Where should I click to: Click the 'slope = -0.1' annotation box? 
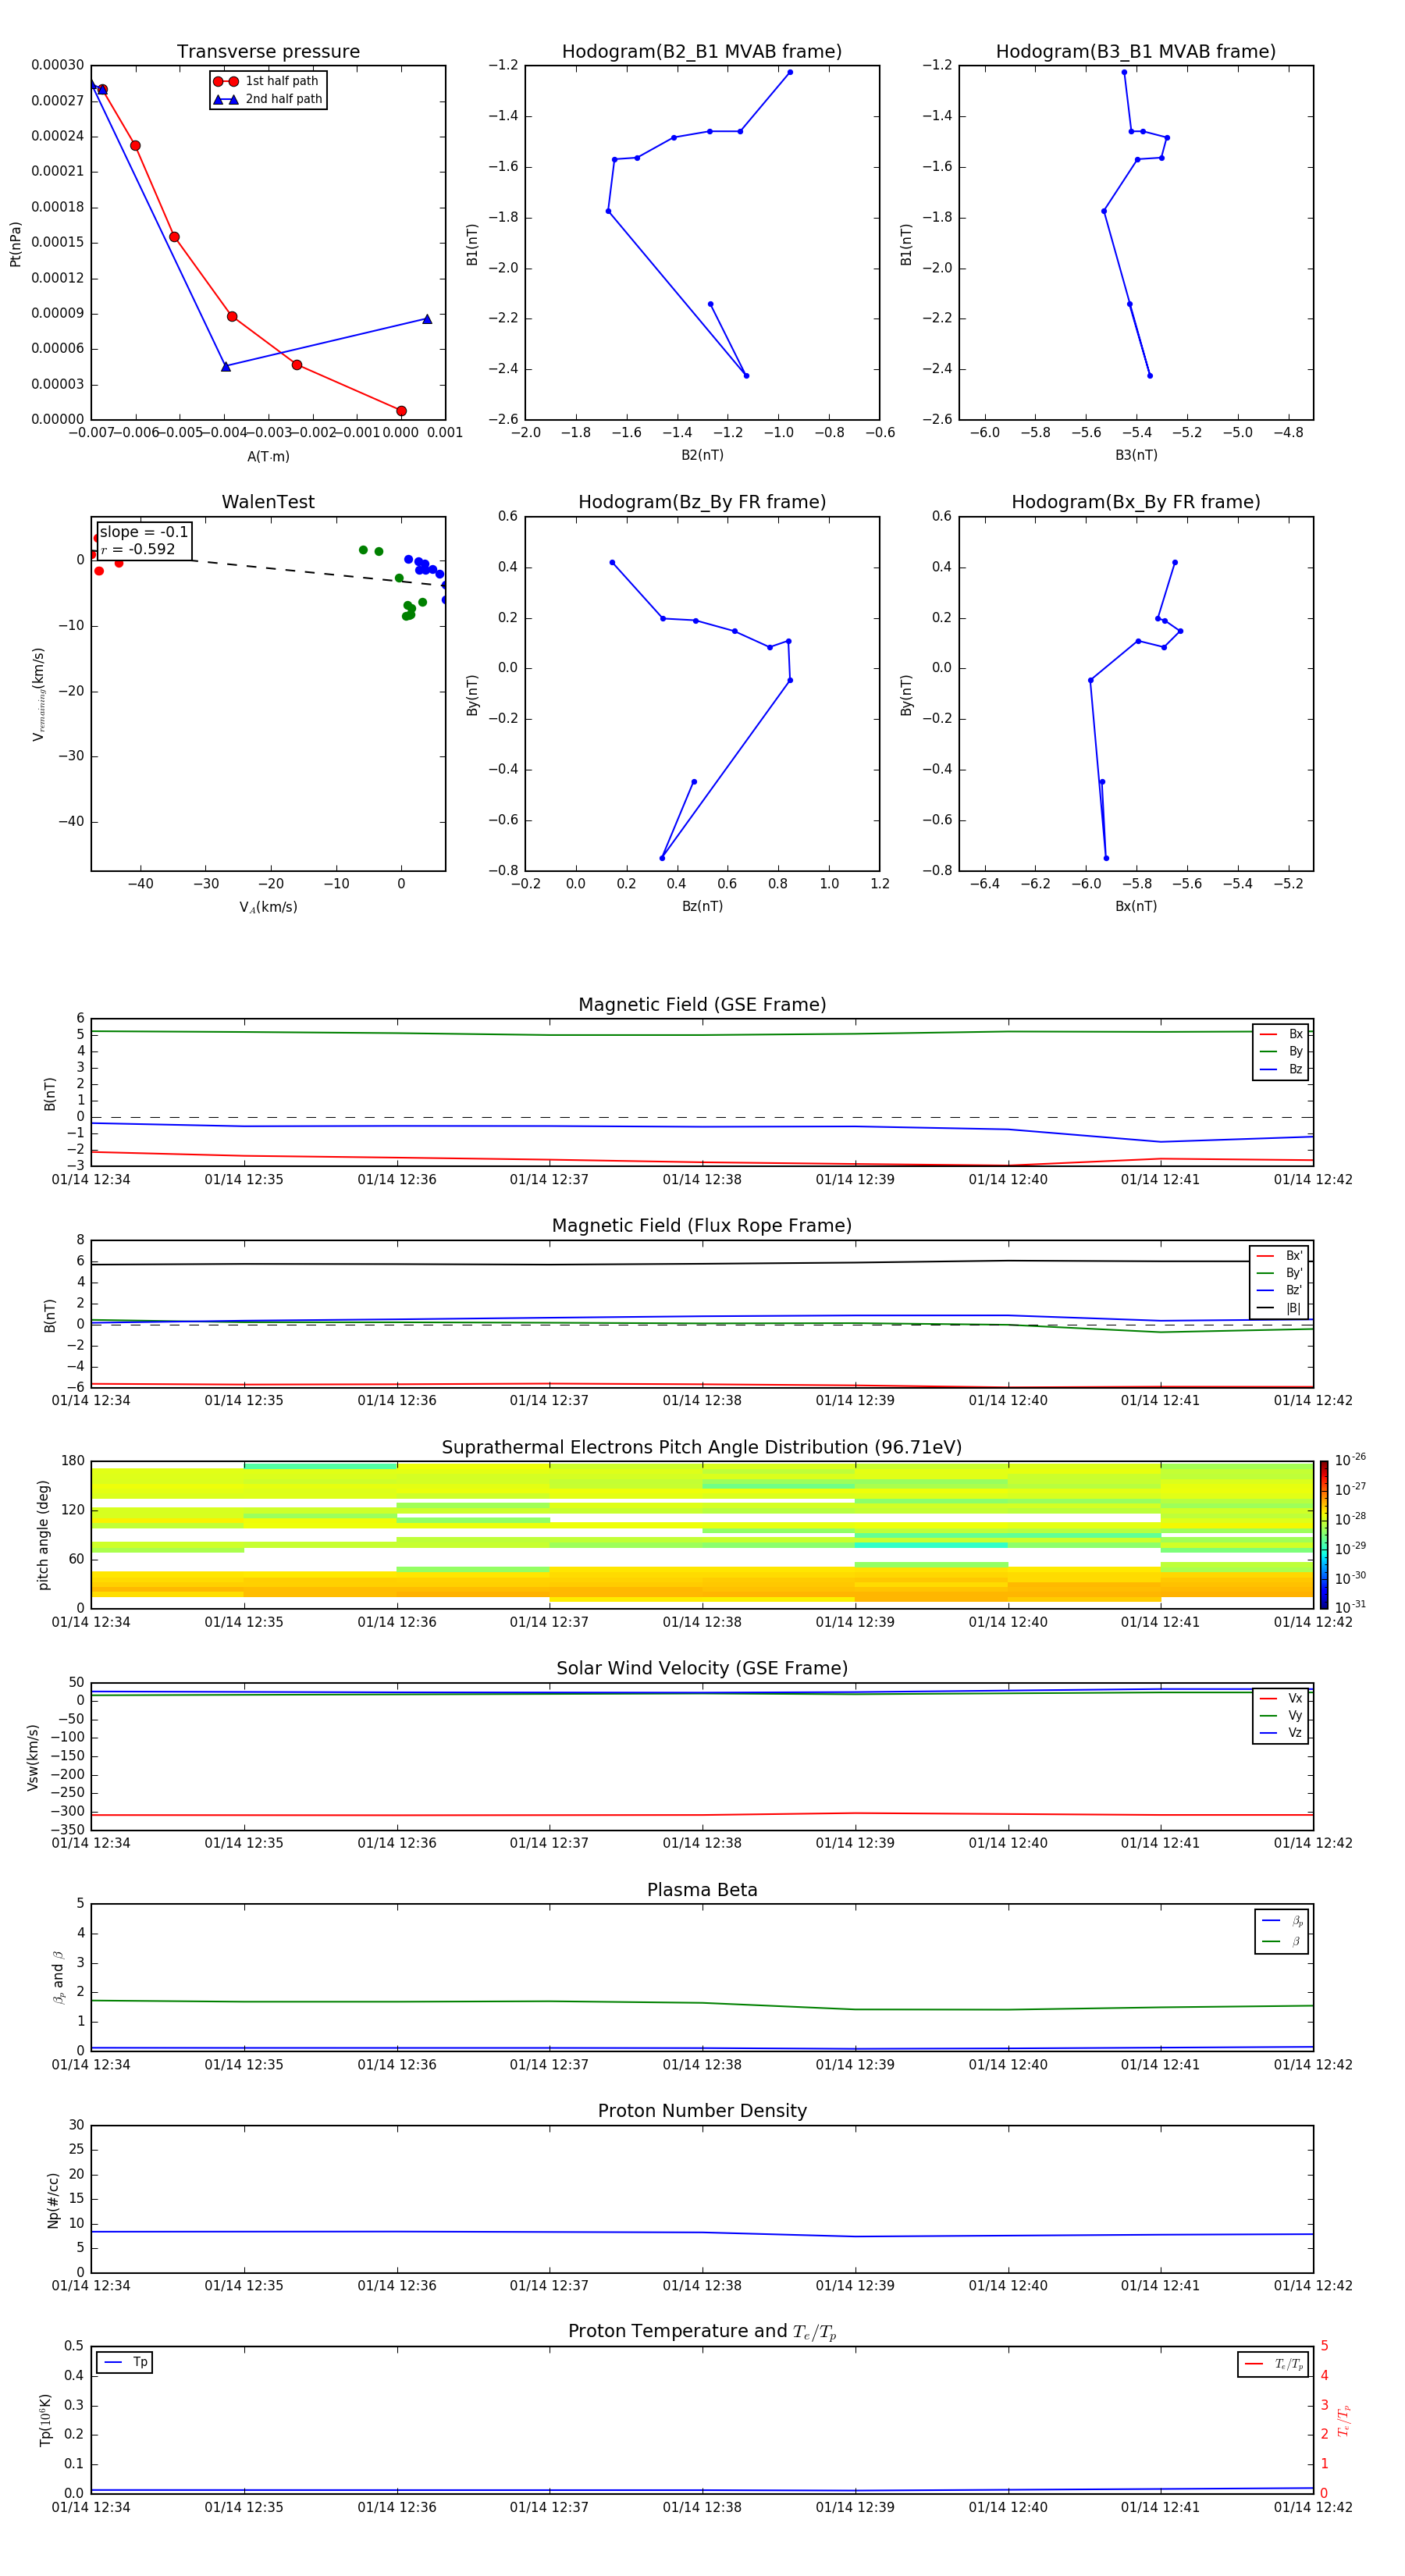click(144, 540)
